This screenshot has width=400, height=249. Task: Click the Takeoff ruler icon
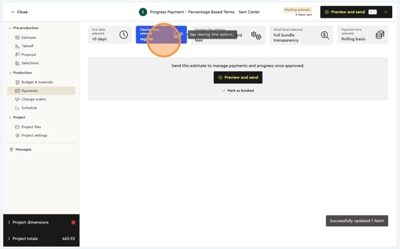click(x=17, y=46)
